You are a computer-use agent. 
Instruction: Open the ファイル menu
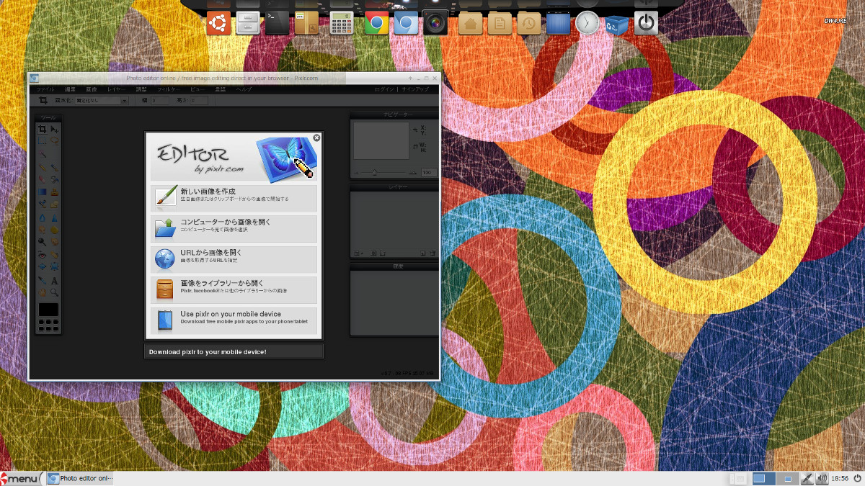(45, 89)
